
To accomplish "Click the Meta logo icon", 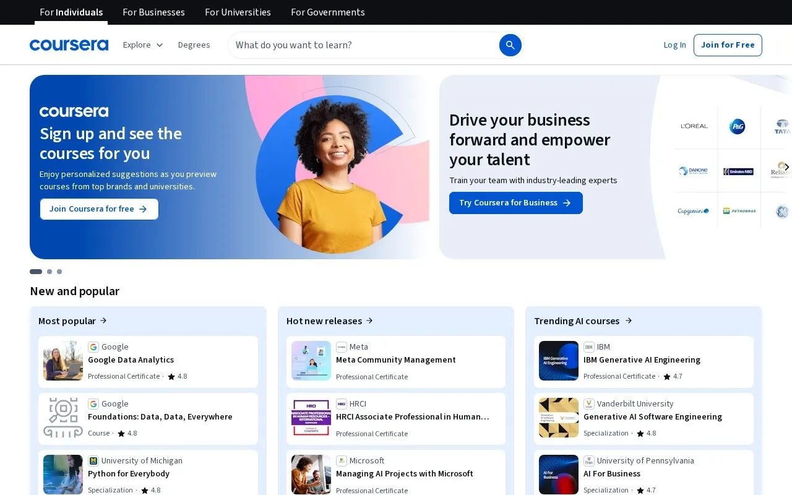I will [x=342, y=347].
